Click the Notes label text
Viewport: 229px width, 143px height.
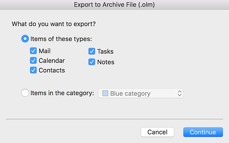coord(106,62)
